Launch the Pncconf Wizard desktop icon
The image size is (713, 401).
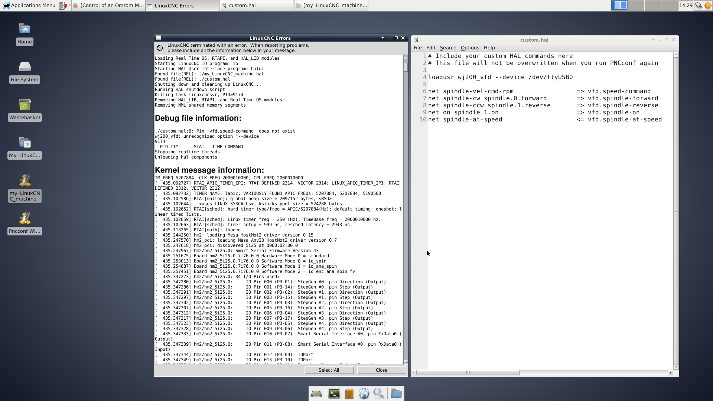25,219
